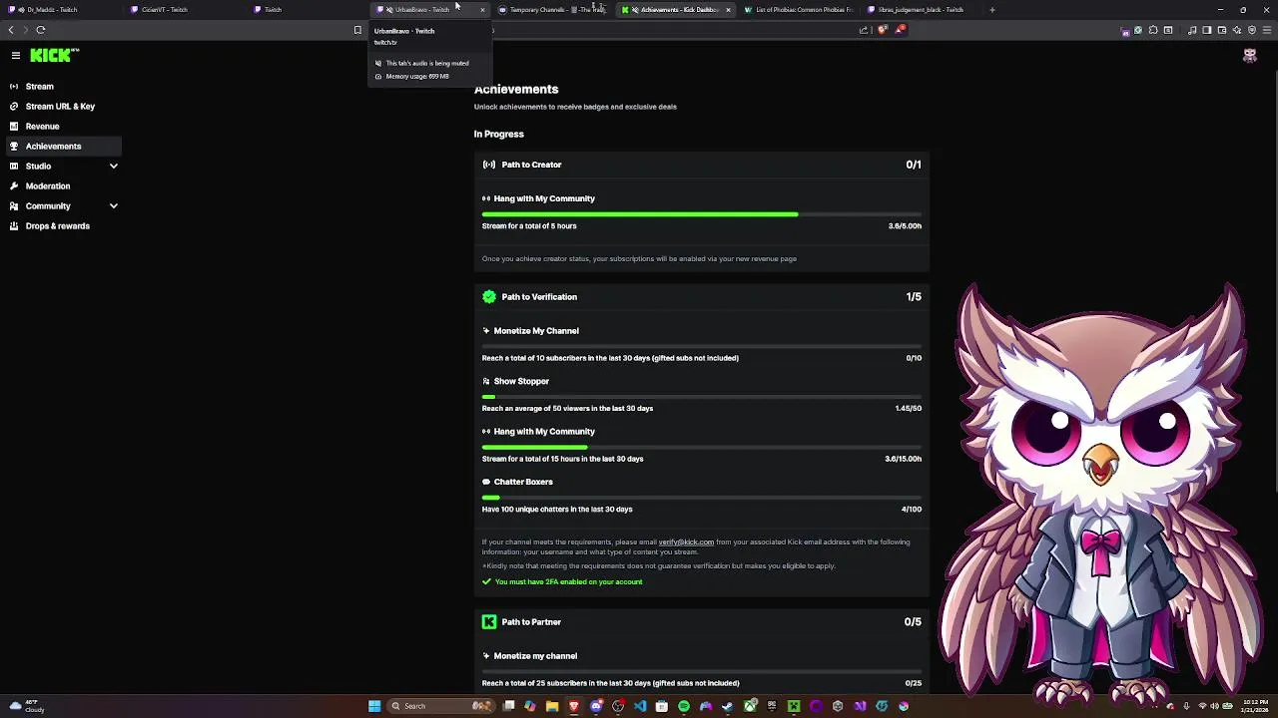
Task: Open Brave Shields lion icon
Action: click(882, 30)
